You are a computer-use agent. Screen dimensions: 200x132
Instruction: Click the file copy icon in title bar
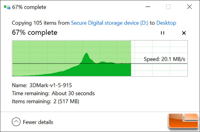pyautogui.click(x=7, y=7)
